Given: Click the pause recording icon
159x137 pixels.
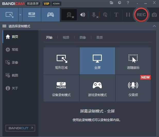Looking at the screenshot, I should point(128,15).
